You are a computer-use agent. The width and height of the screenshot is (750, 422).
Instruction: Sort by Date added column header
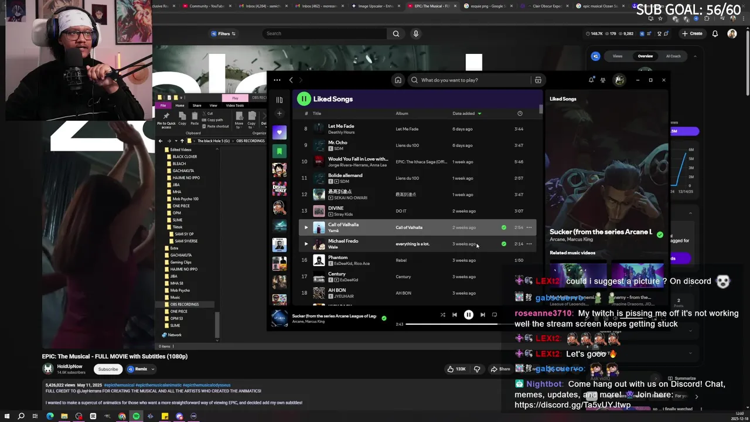tap(467, 114)
